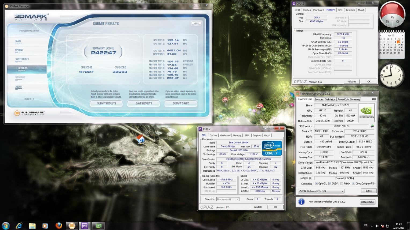Toggle OpenCL checkbox in GPU-Z

(316, 184)
